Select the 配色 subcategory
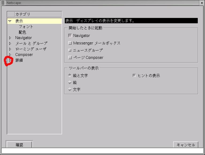Viewport: 205px width, 155px height. click(22, 32)
